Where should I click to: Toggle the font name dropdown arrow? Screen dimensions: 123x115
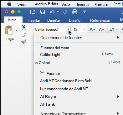point(68,30)
